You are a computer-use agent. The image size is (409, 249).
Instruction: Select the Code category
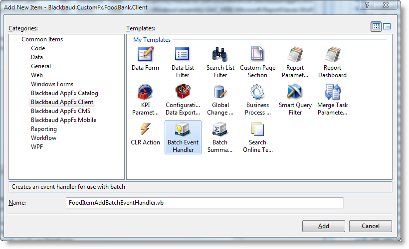click(38, 48)
